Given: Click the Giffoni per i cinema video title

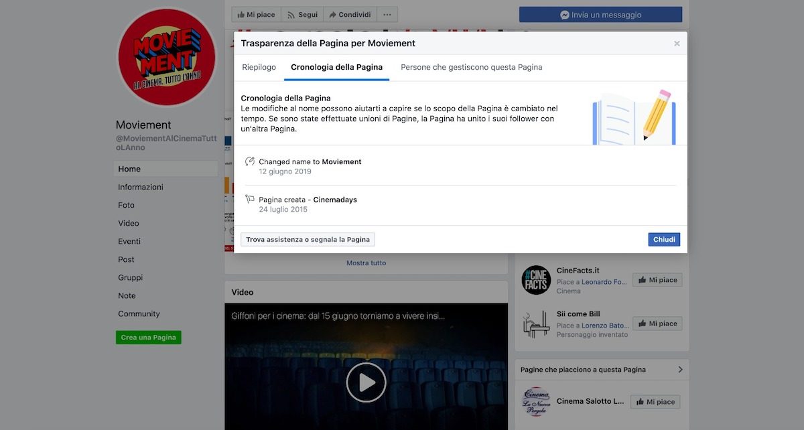Looking at the screenshot, I should (338, 315).
